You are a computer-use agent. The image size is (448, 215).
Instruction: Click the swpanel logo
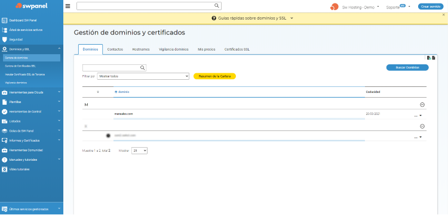click(x=32, y=6)
